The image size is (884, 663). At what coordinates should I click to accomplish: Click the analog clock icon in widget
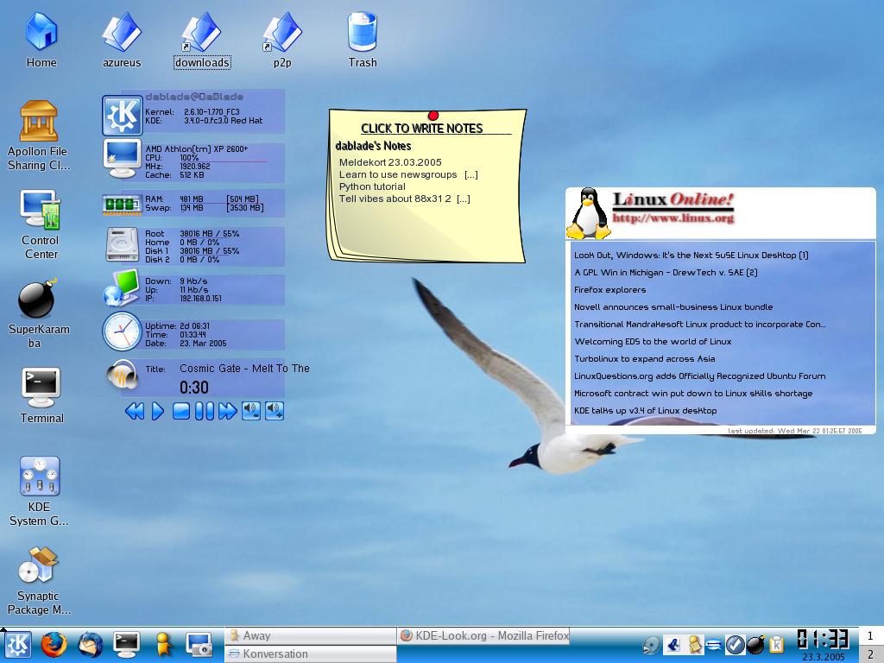pos(122,331)
